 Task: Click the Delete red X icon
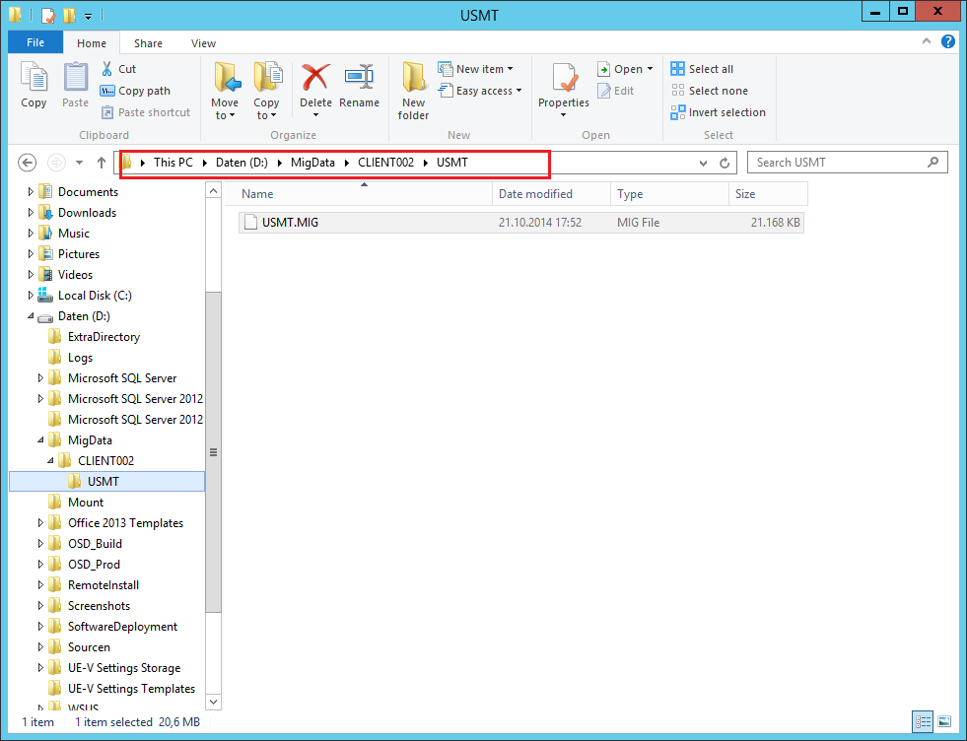click(315, 78)
